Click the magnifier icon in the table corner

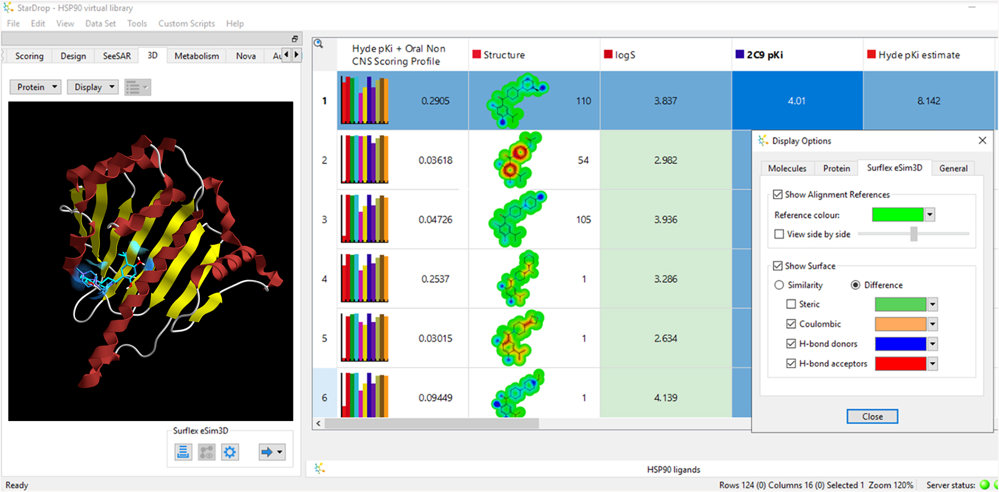pyautogui.click(x=319, y=44)
